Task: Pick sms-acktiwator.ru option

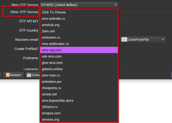Action: [x=79, y=44]
